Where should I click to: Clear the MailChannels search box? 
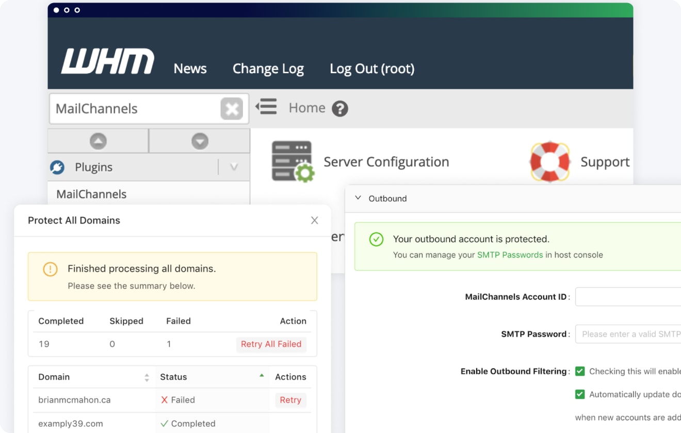[232, 109]
